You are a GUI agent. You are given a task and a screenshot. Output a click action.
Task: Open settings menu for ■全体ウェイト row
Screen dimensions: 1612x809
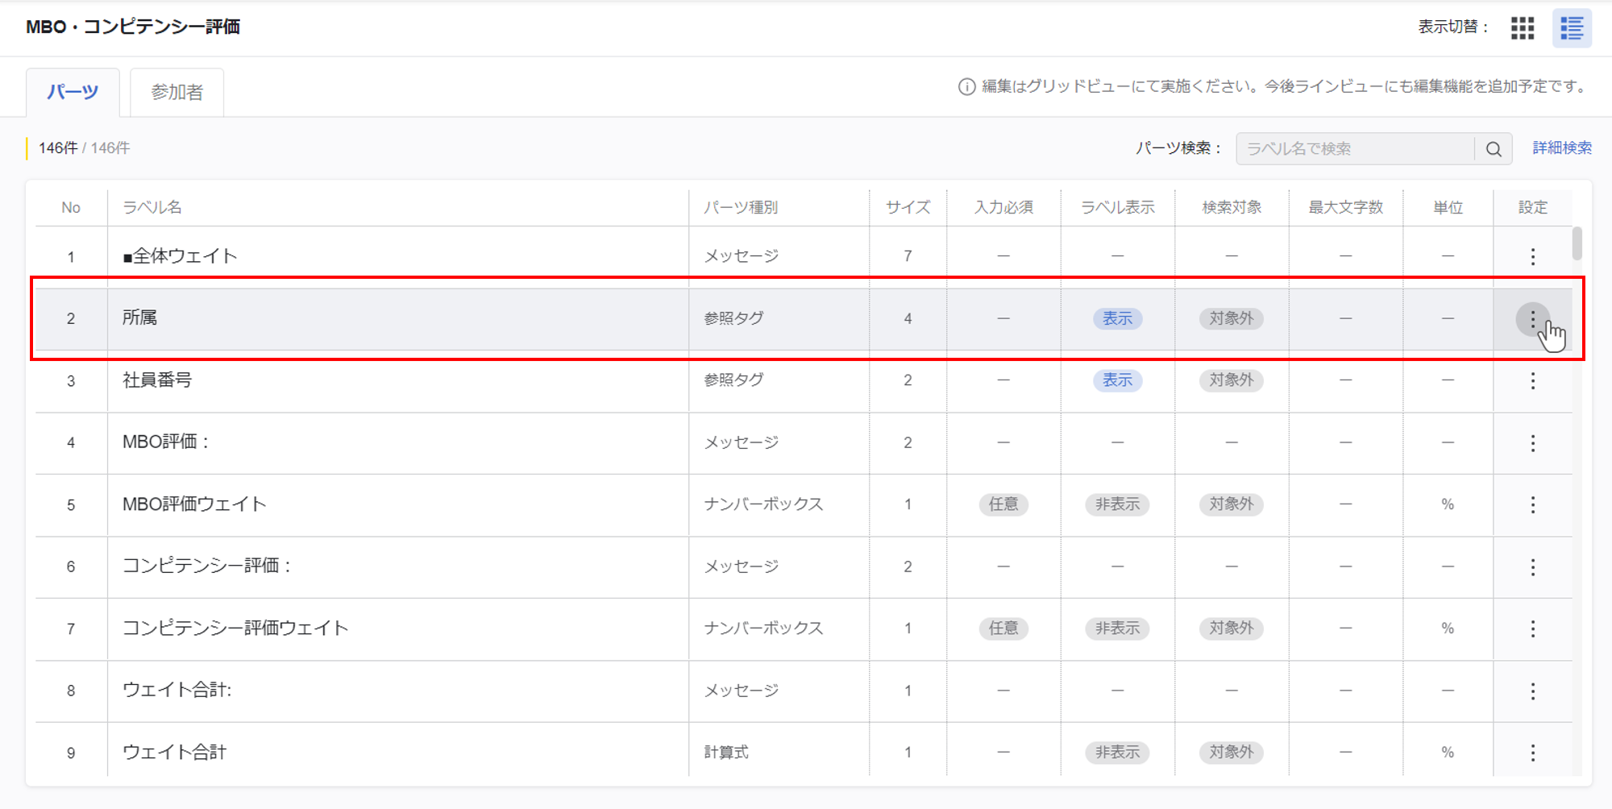pyautogui.click(x=1532, y=256)
